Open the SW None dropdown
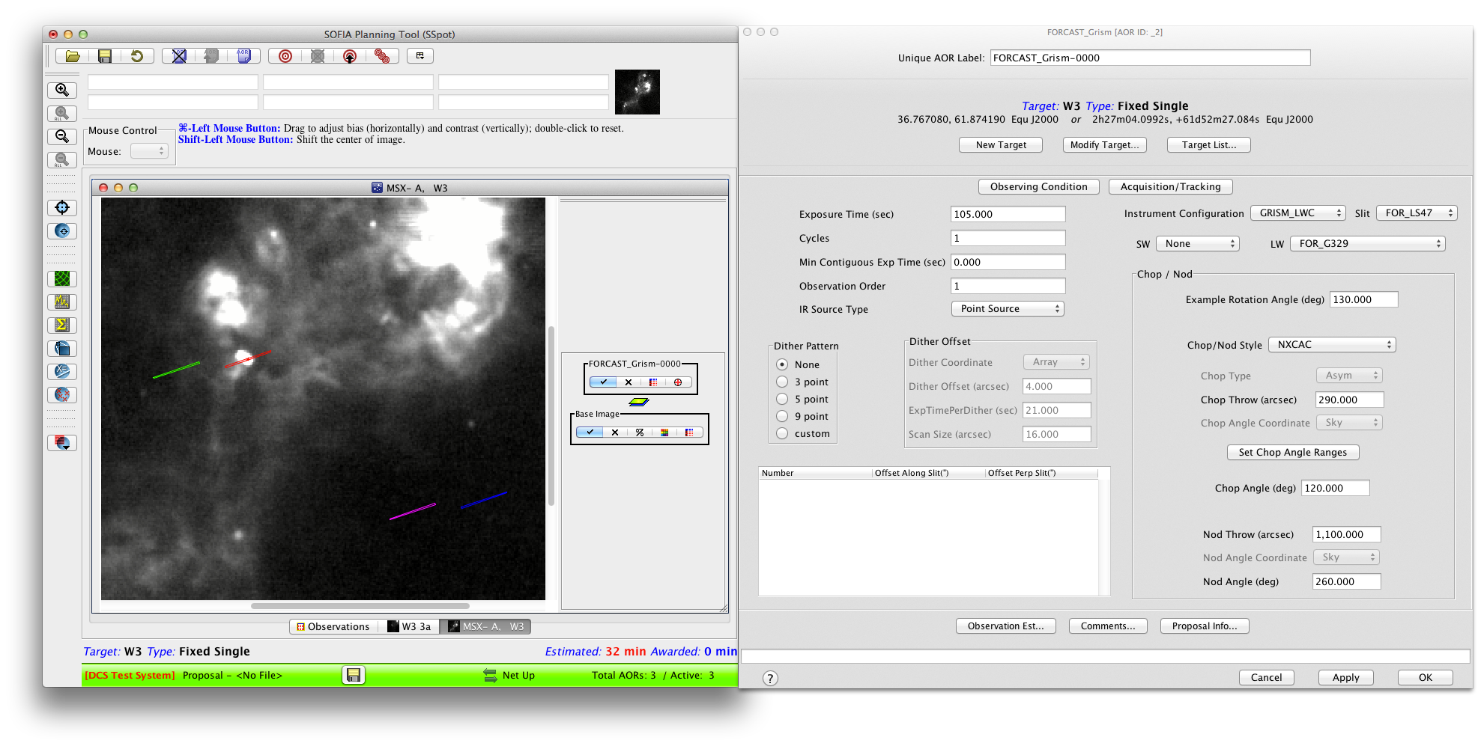This screenshot has width=1478, height=746. (1198, 244)
